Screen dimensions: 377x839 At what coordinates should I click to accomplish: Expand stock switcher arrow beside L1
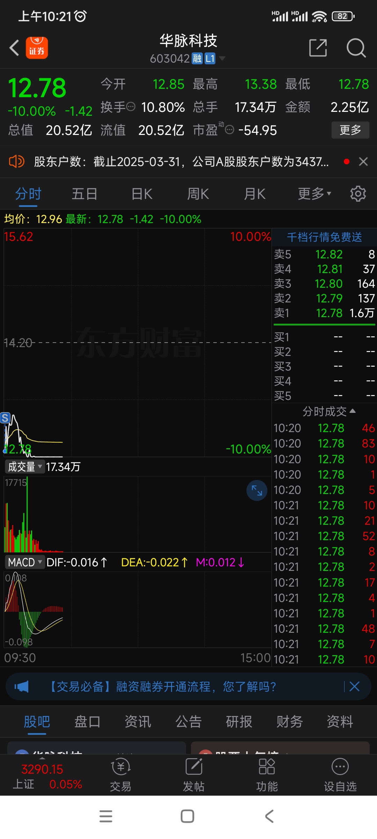[222, 58]
